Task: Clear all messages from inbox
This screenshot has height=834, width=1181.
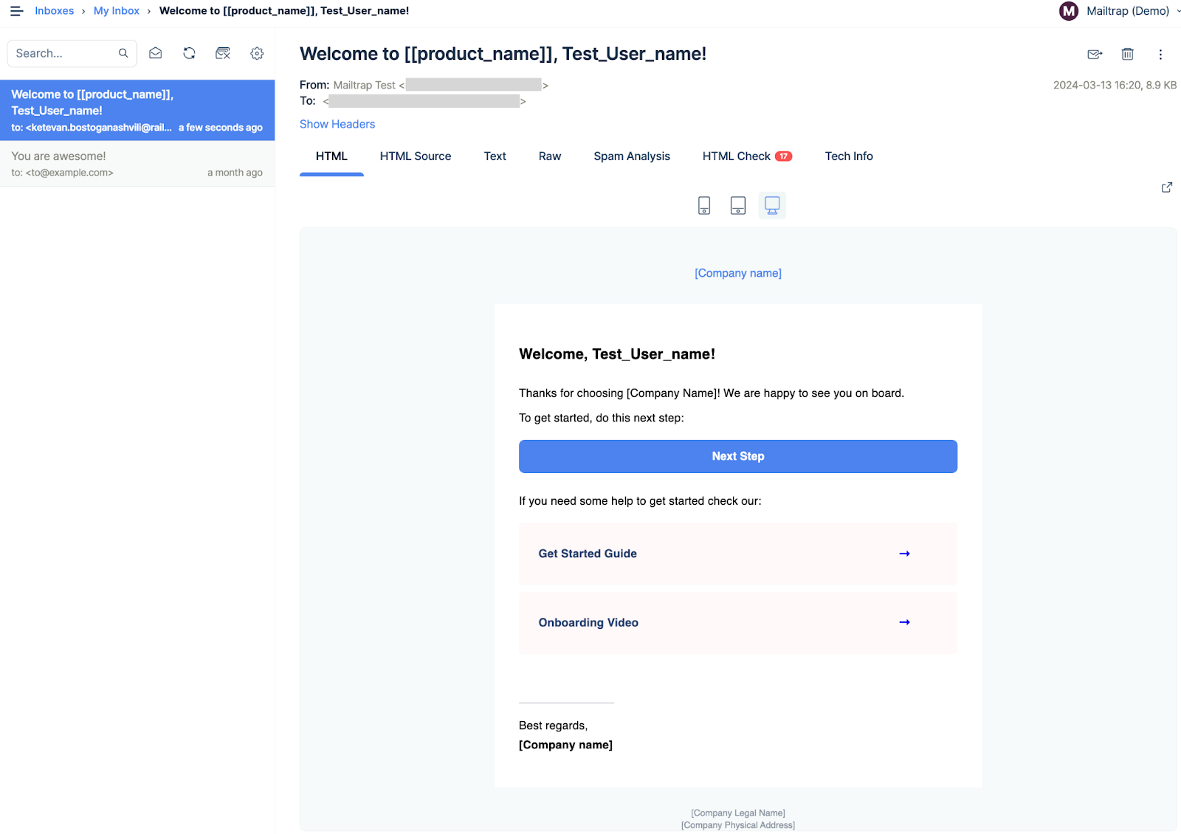Action: [x=223, y=52]
